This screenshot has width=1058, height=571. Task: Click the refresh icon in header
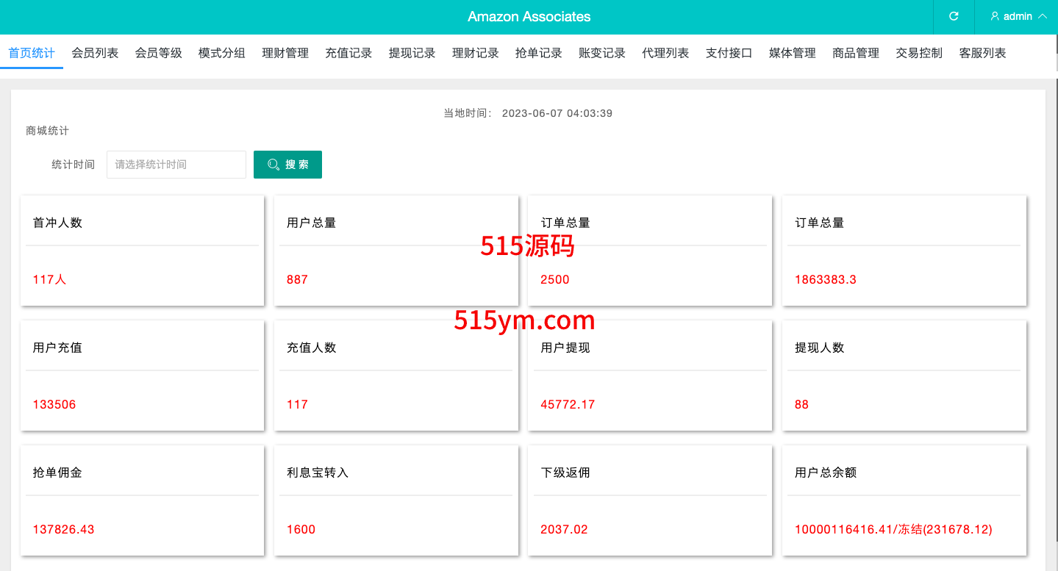(954, 16)
